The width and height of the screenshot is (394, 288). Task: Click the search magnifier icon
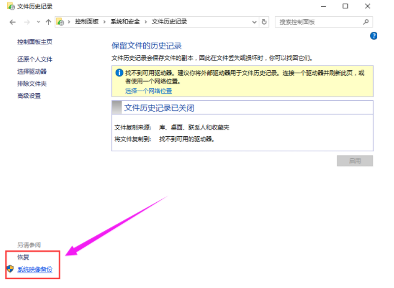point(366,22)
